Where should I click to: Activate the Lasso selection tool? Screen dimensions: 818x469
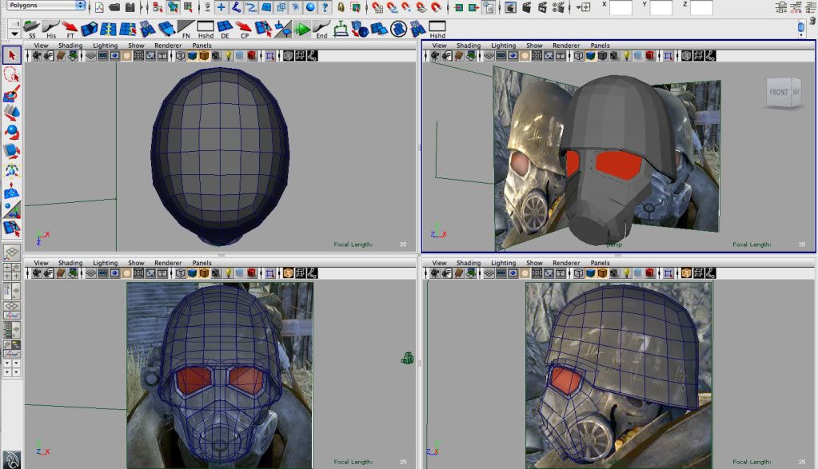pyautogui.click(x=11, y=74)
